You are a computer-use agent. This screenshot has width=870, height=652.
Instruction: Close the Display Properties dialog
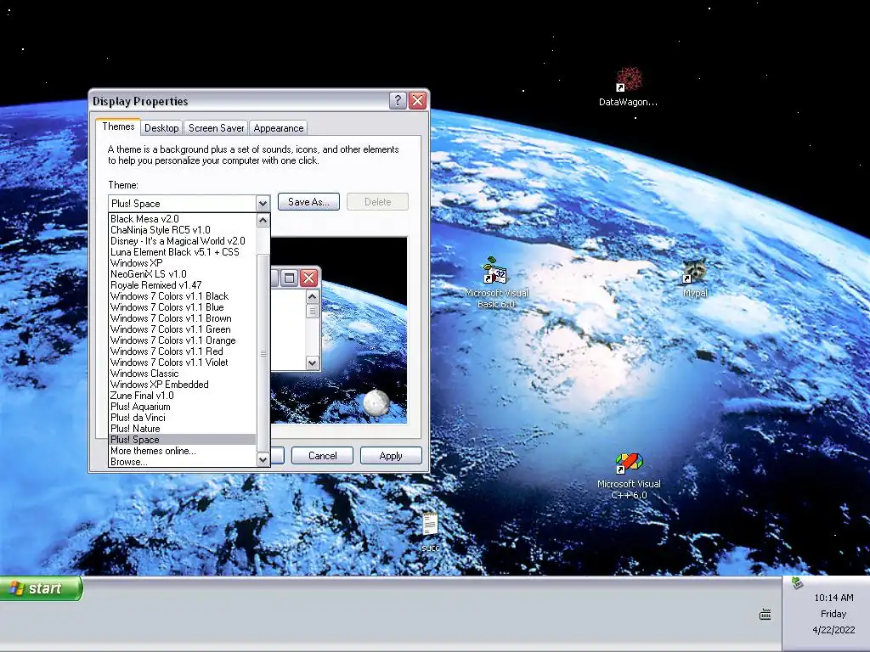pos(417,100)
